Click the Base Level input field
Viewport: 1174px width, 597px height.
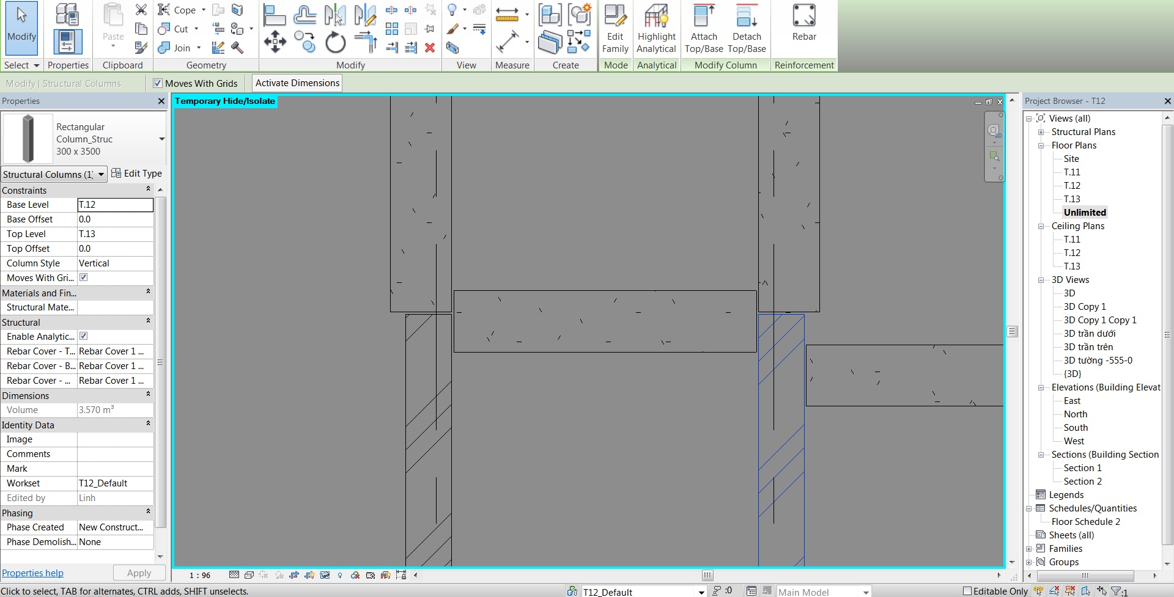115,205
